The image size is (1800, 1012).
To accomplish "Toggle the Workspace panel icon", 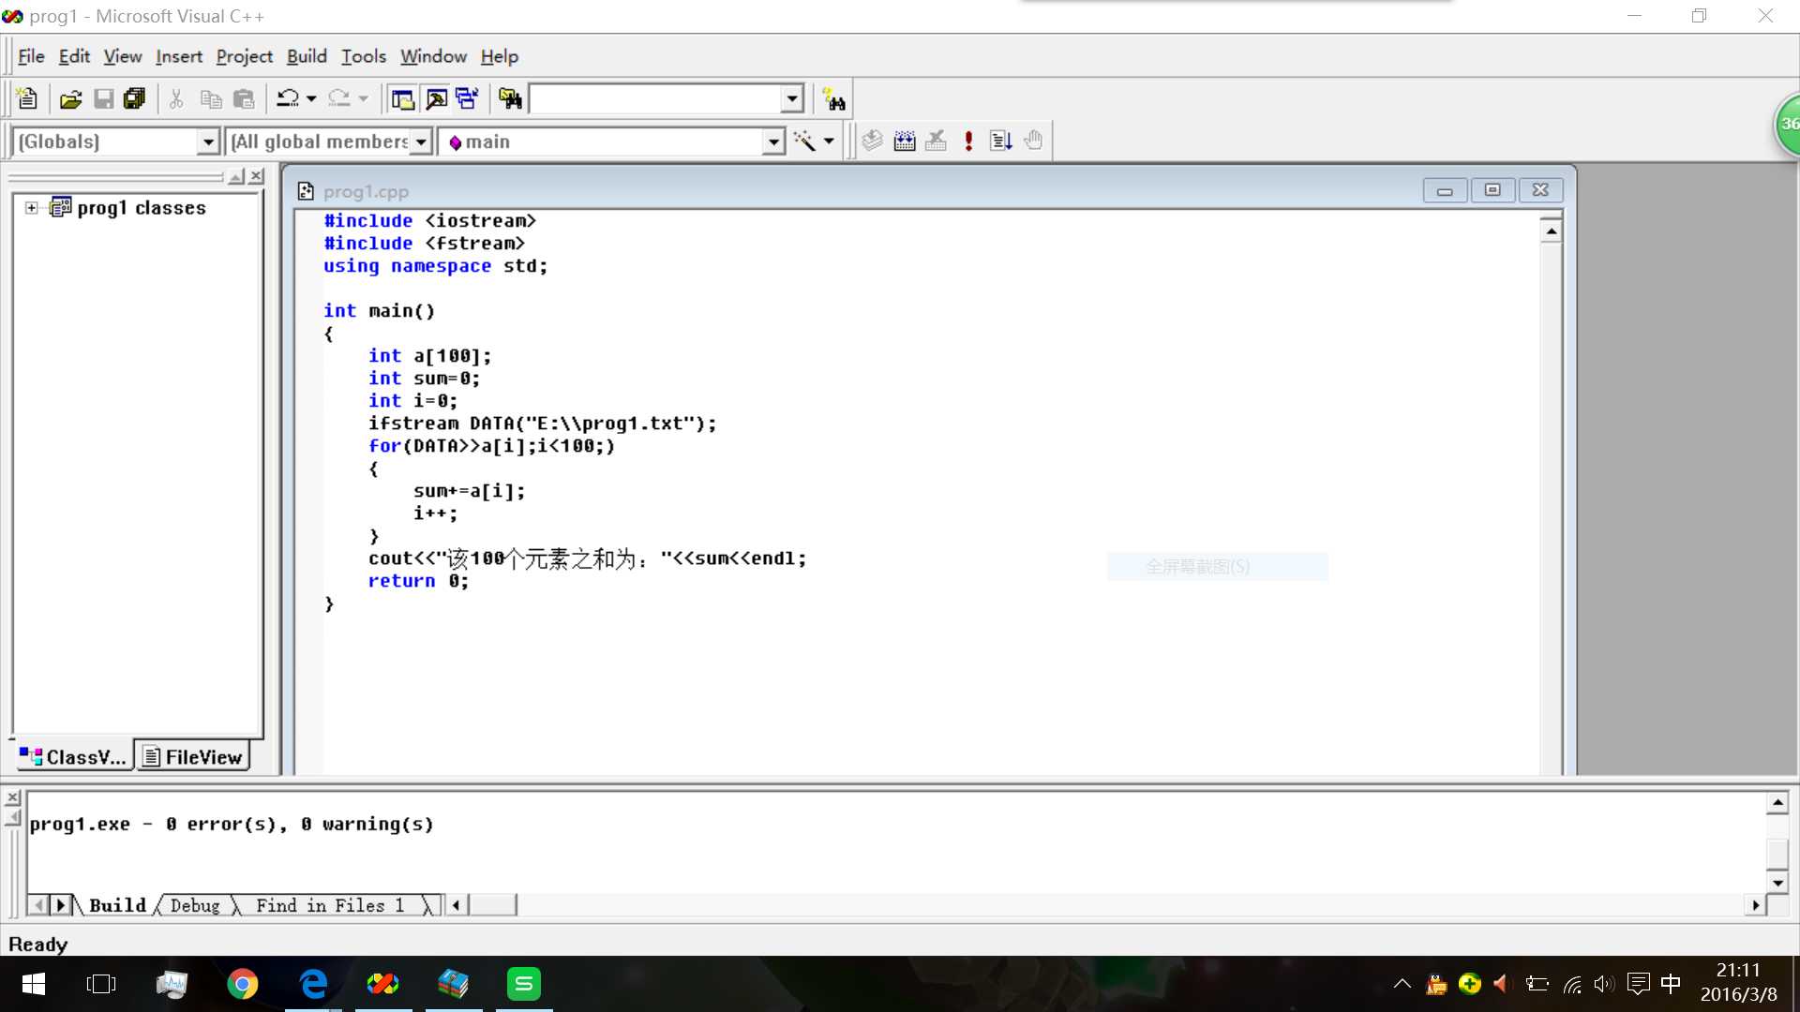I will (x=403, y=98).
